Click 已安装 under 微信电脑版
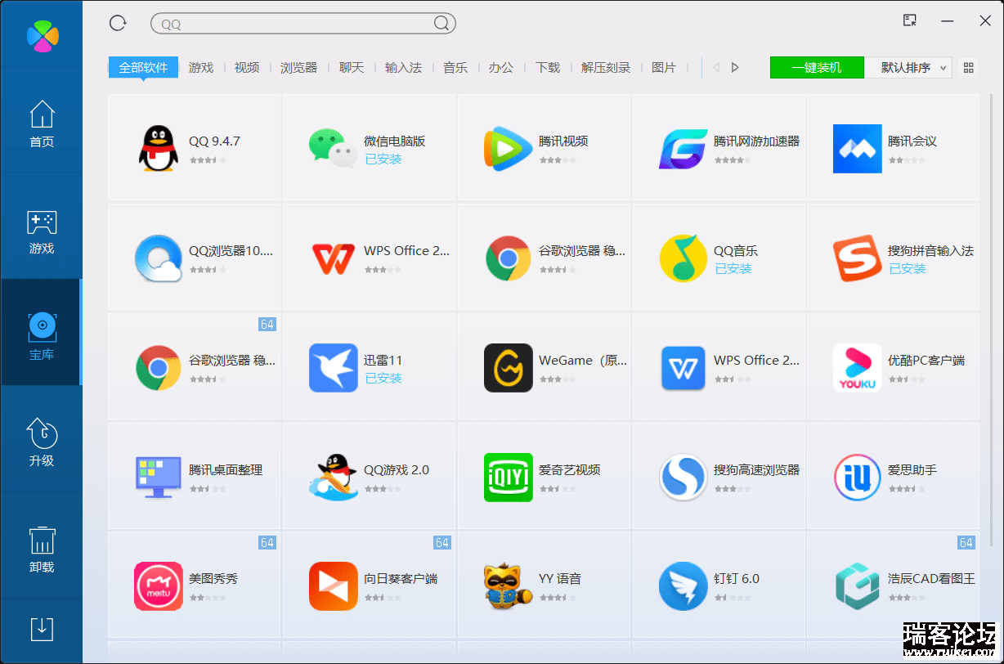Image resolution: width=1004 pixels, height=664 pixels. (x=383, y=159)
